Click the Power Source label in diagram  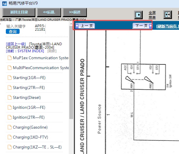99,119
